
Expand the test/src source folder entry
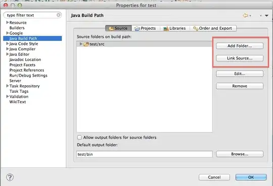tap(81, 44)
